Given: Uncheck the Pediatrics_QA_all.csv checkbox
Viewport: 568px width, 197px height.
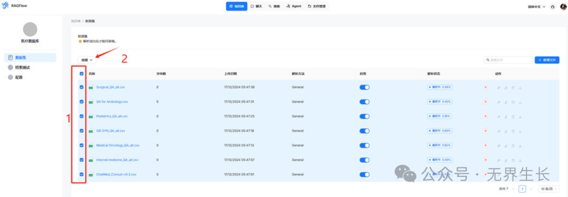Looking at the screenshot, I should [x=82, y=116].
